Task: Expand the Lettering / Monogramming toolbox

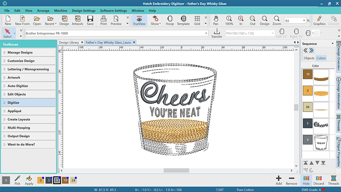Action: 28,69
